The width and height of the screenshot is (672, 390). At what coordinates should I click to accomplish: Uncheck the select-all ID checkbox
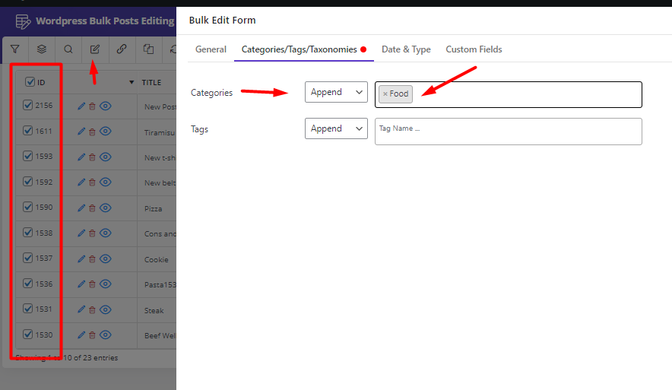[x=30, y=82]
